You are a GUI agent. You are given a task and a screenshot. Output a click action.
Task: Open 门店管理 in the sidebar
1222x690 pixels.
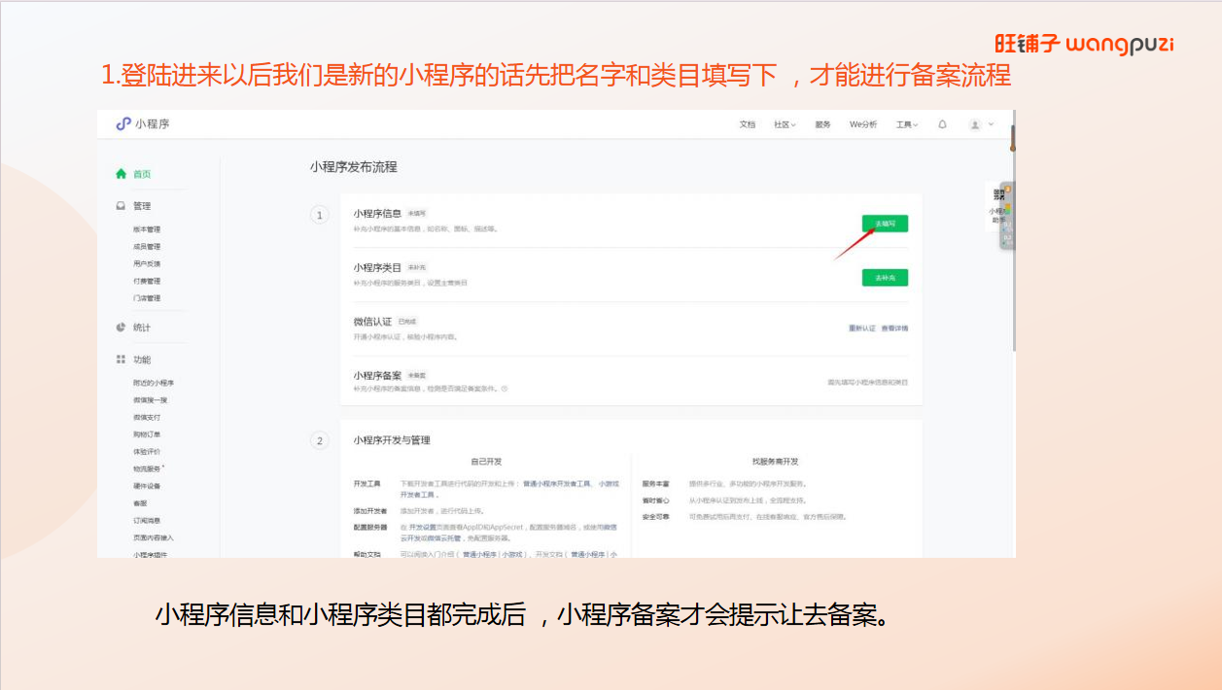147,298
